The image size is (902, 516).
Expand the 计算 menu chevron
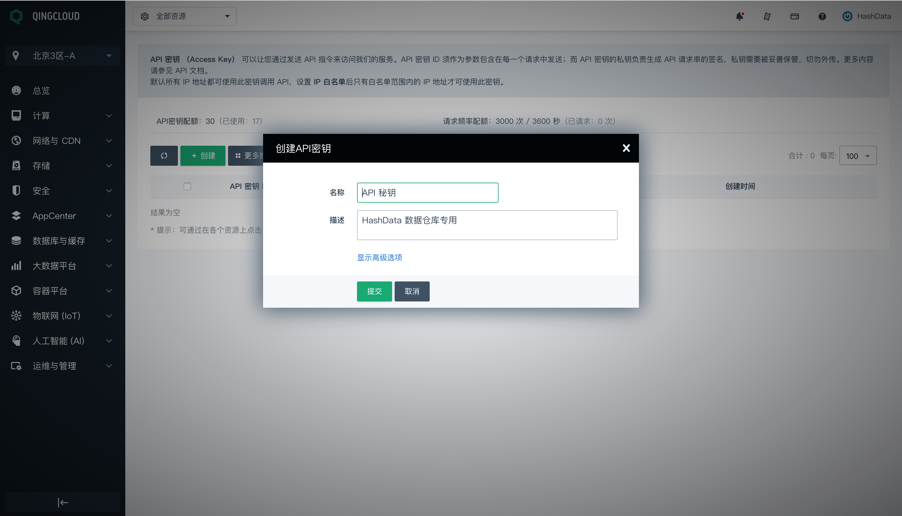[109, 115]
